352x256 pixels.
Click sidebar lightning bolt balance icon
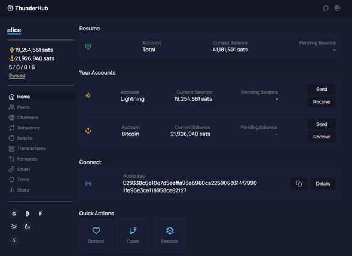12,50
